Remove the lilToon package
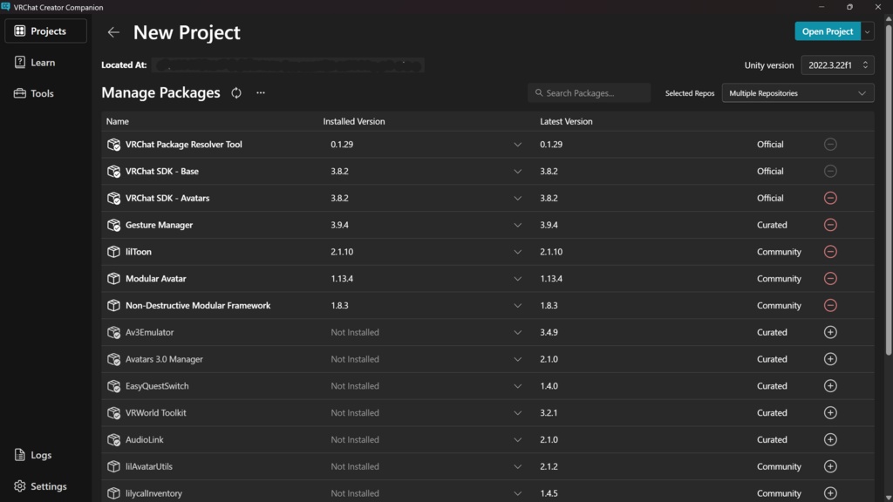Image resolution: width=893 pixels, height=502 pixels. tap(830, 252)
